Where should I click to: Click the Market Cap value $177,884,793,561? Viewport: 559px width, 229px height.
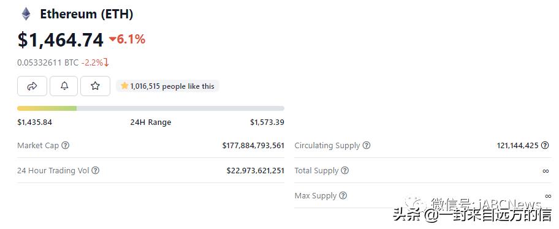click(x=253, y=145)
